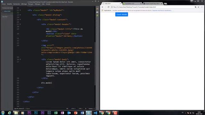205x115 pixels.
Task: Open encoding dropdown in Brackets status bar
Action: click(x=73, y=109)
